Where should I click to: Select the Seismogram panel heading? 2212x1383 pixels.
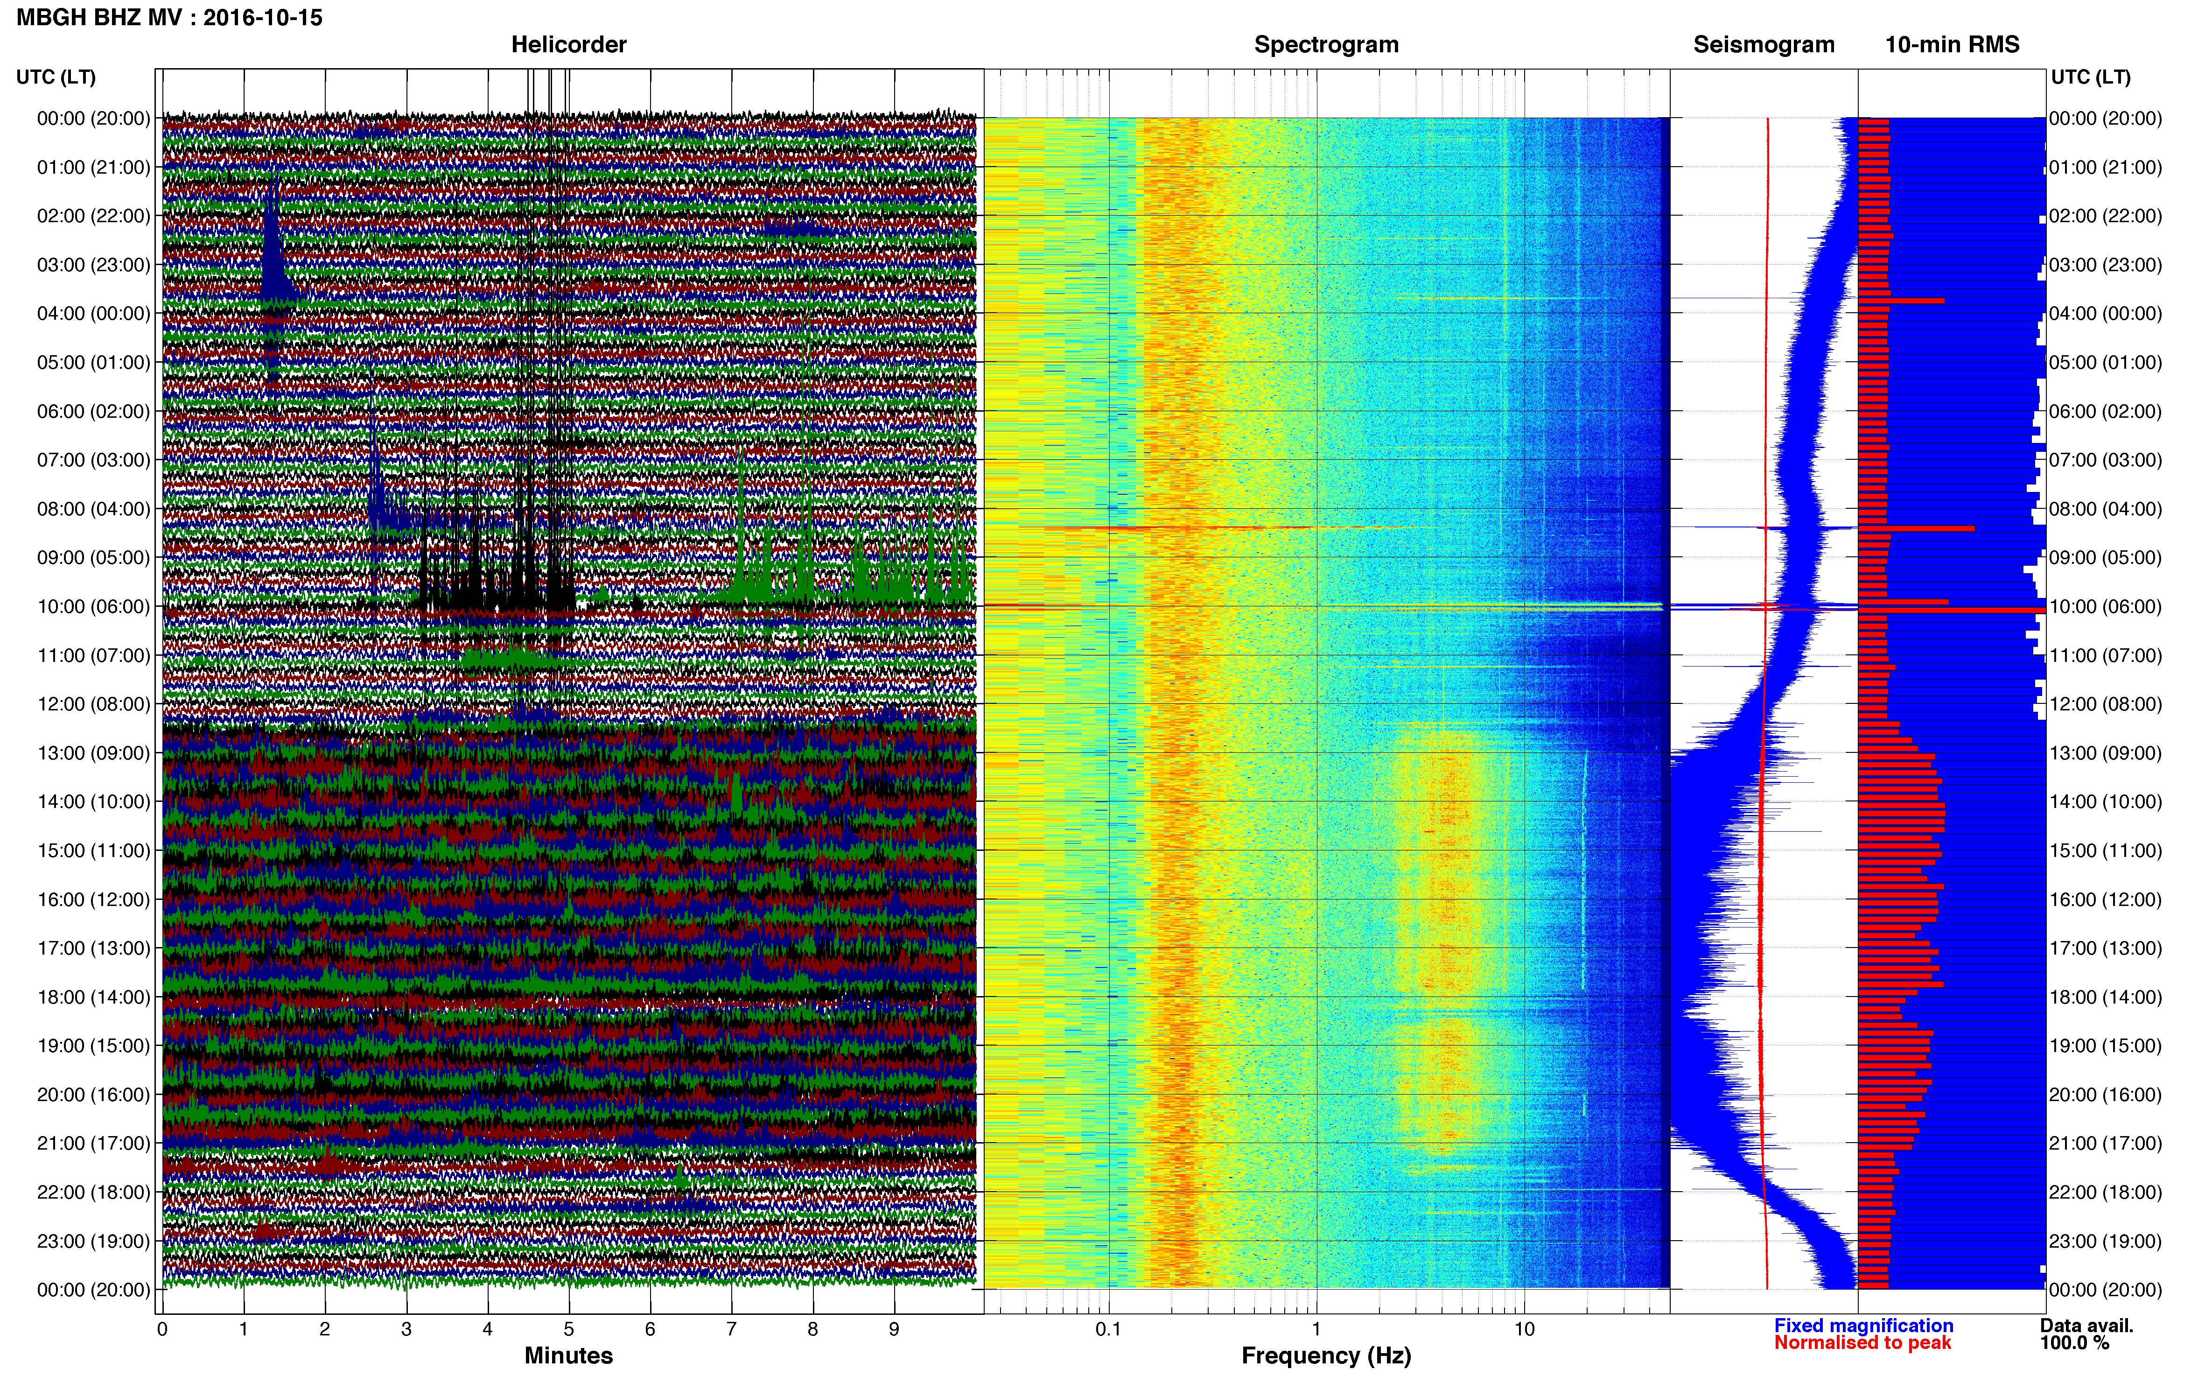[1764, 45]
